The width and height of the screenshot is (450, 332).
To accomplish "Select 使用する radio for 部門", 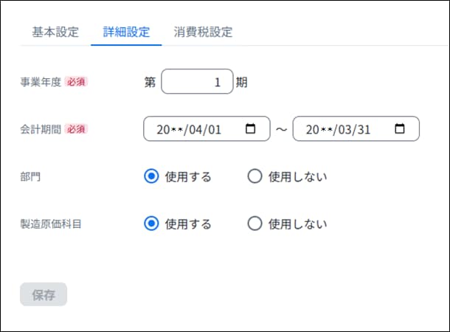I will pos(152,176).
